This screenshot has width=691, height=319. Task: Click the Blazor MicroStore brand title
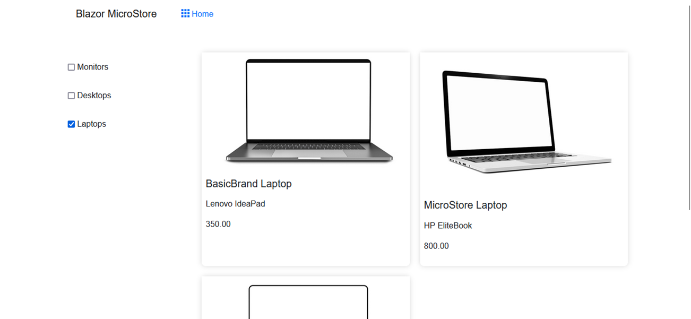[116, 14]
